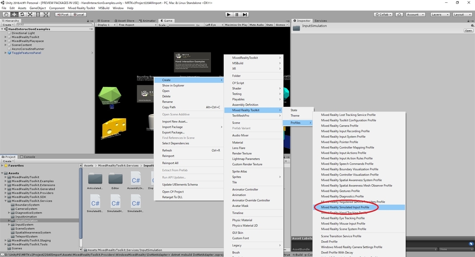This screenshot has width=475, height=257.
Task: Open the Free Aspect dropdown
Action: [x=137, y=25]
